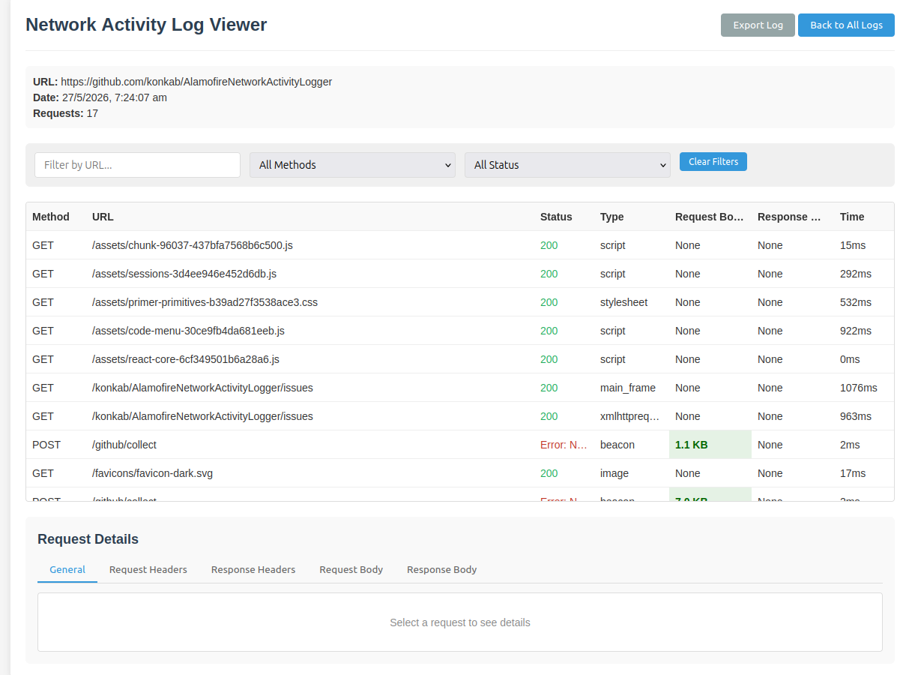The image size is (903, 675).
Task: Click the 1.1 KB request body cell
Action: [x=710, y=445]
